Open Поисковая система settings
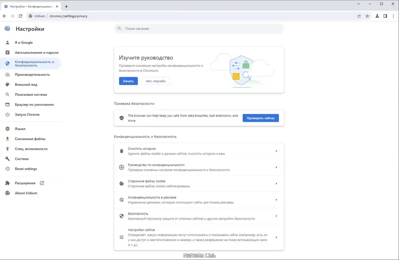 [30, 94]
